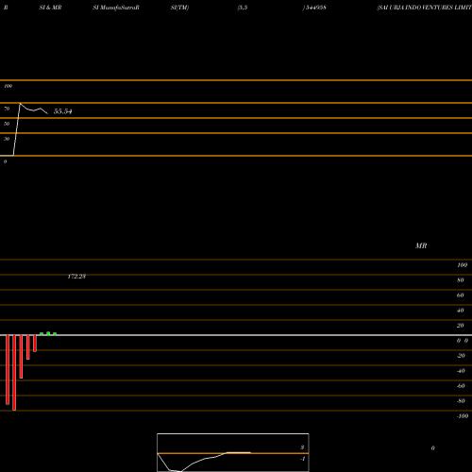This screenshot has width=472, height=472.
Task: Click the MR panel title label
Action: click(421, 245)
